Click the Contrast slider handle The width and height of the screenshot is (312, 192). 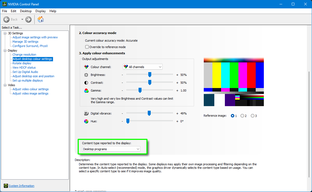point(150,82)
